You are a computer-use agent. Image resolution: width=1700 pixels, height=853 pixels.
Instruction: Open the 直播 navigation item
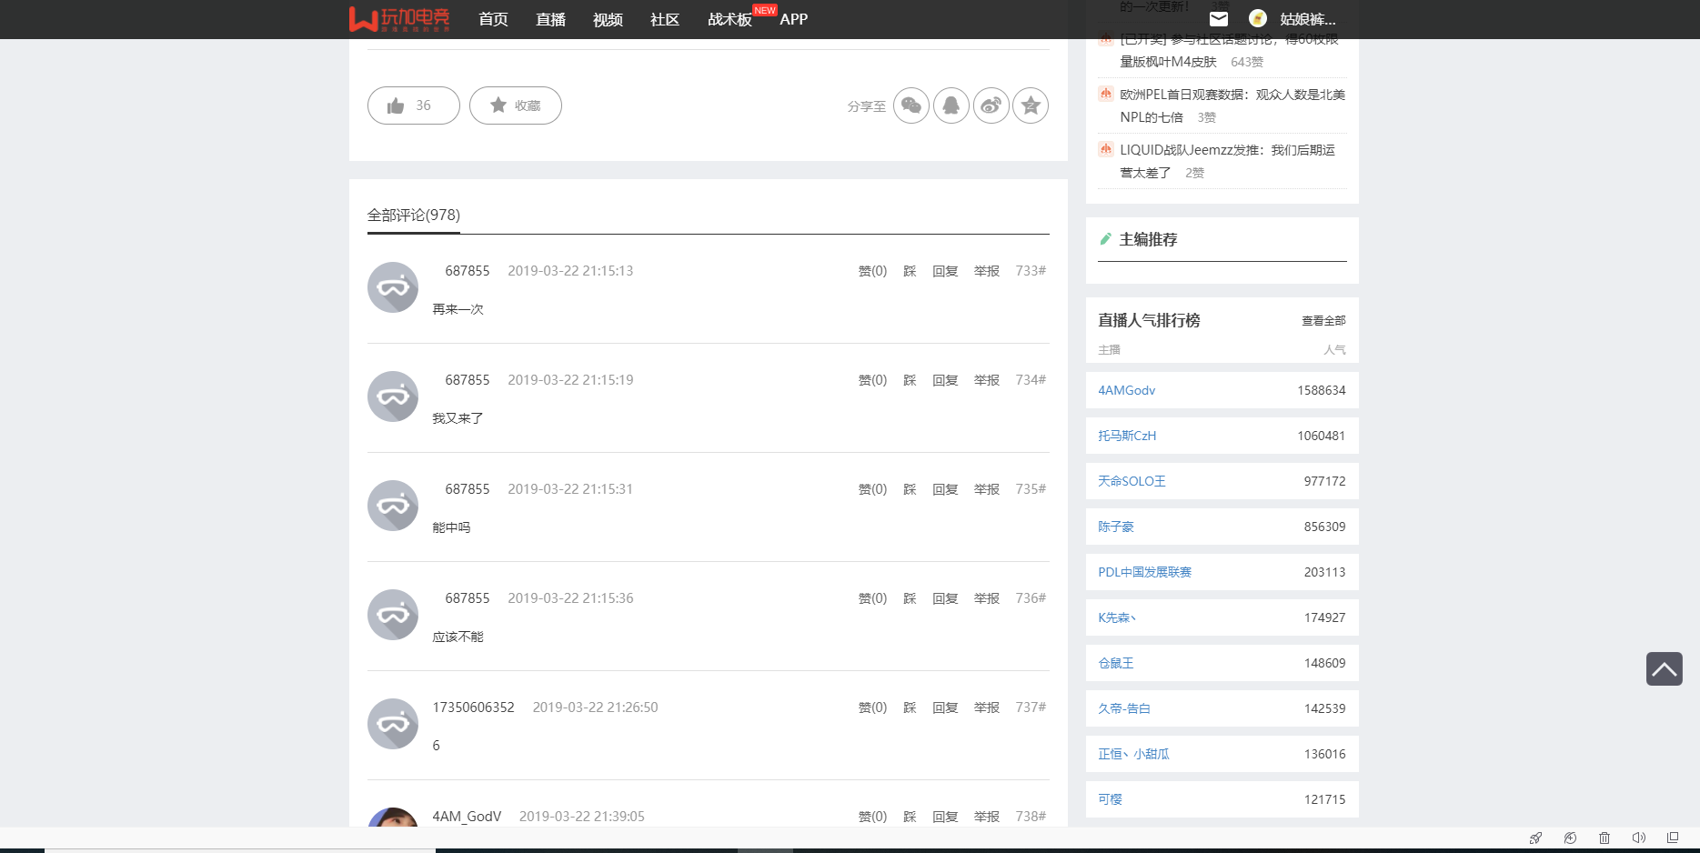click(550, 19)
